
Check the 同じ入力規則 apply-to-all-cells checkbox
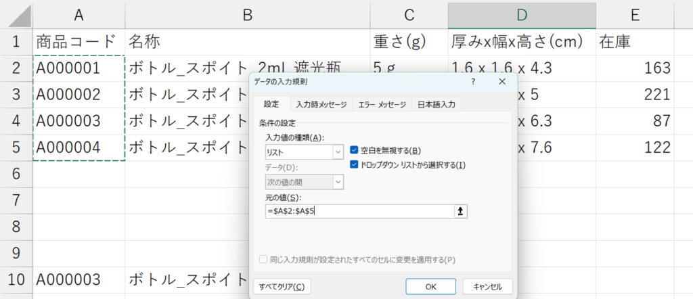(265, 259)
